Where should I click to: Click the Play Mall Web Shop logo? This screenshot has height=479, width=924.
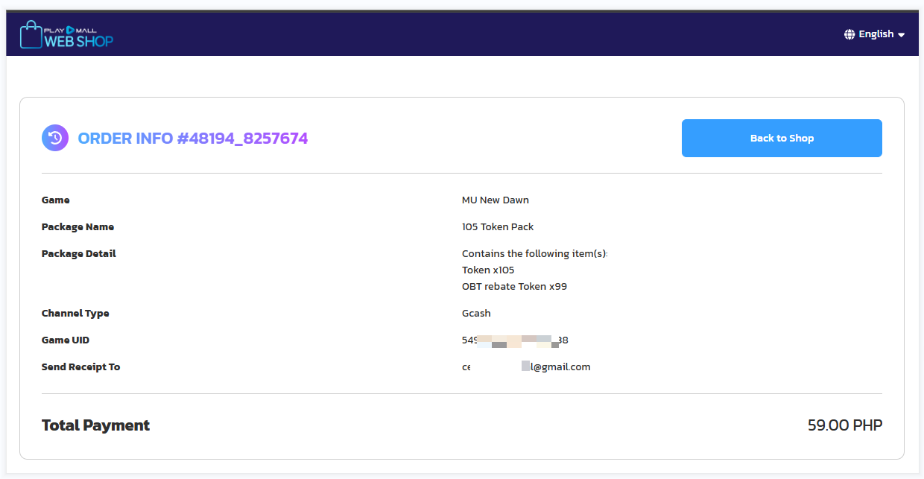coord(66,34)
